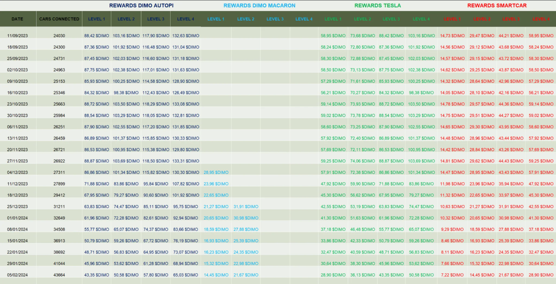This screenshot has height=284, width=556.
Task: Click cars connected value 24731
Action: 59,59
